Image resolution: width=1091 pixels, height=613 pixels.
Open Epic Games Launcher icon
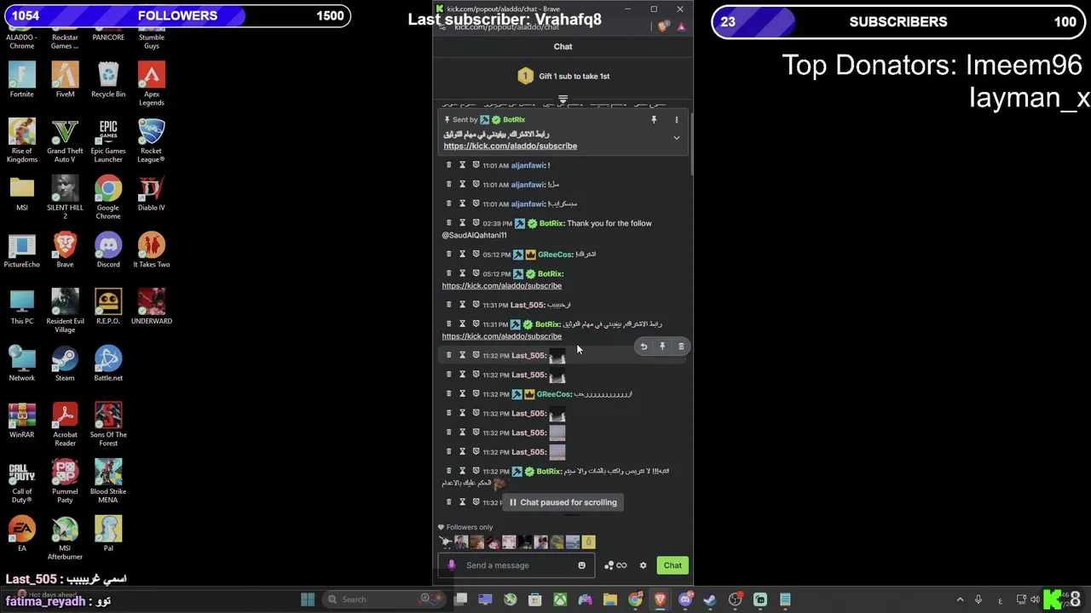[108, 140]
